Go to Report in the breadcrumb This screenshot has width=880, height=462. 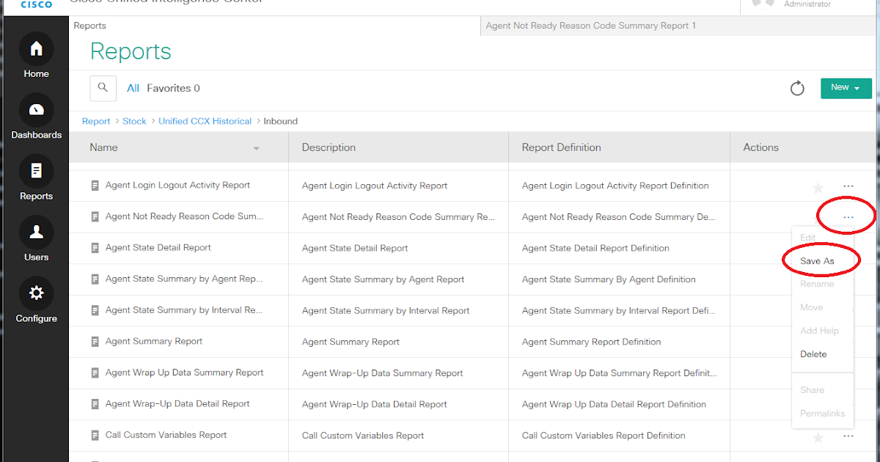(96, 121)
